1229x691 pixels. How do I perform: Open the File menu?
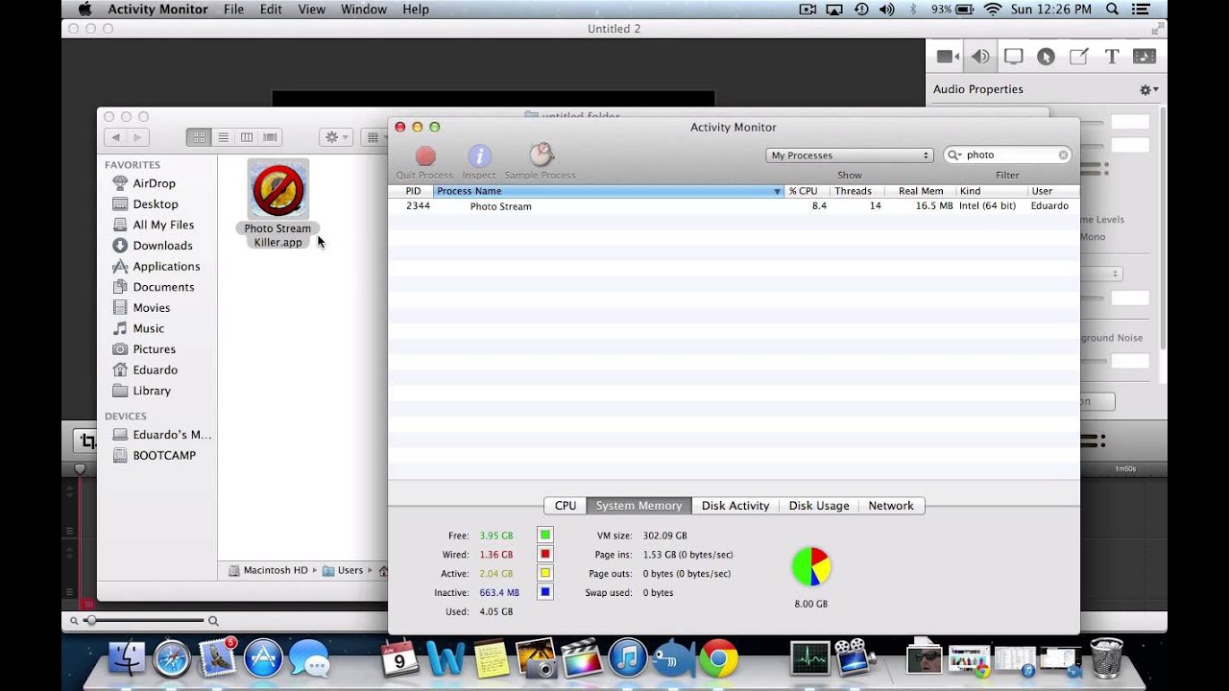click(233, 10)
